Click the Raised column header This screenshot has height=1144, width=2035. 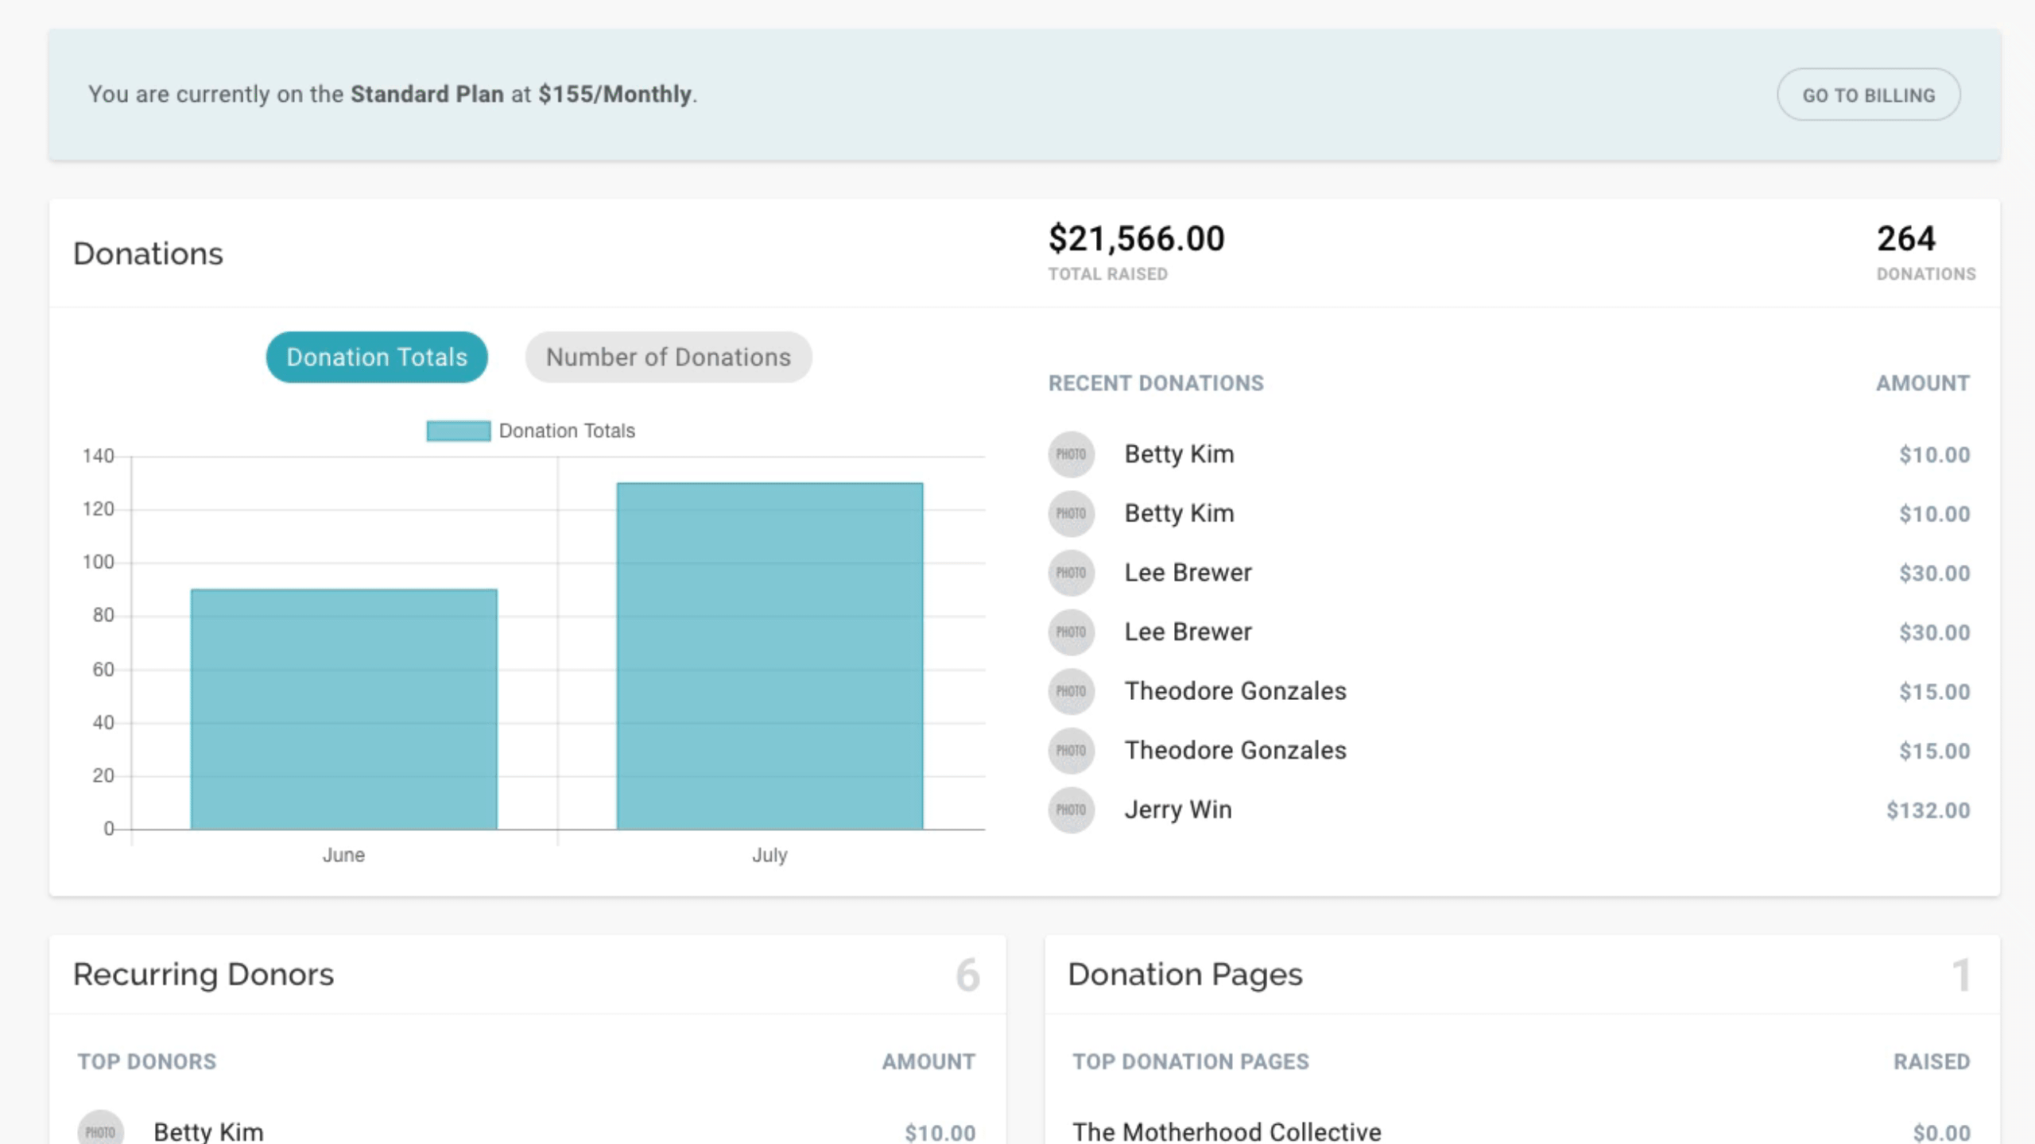click(1932, 1061)
